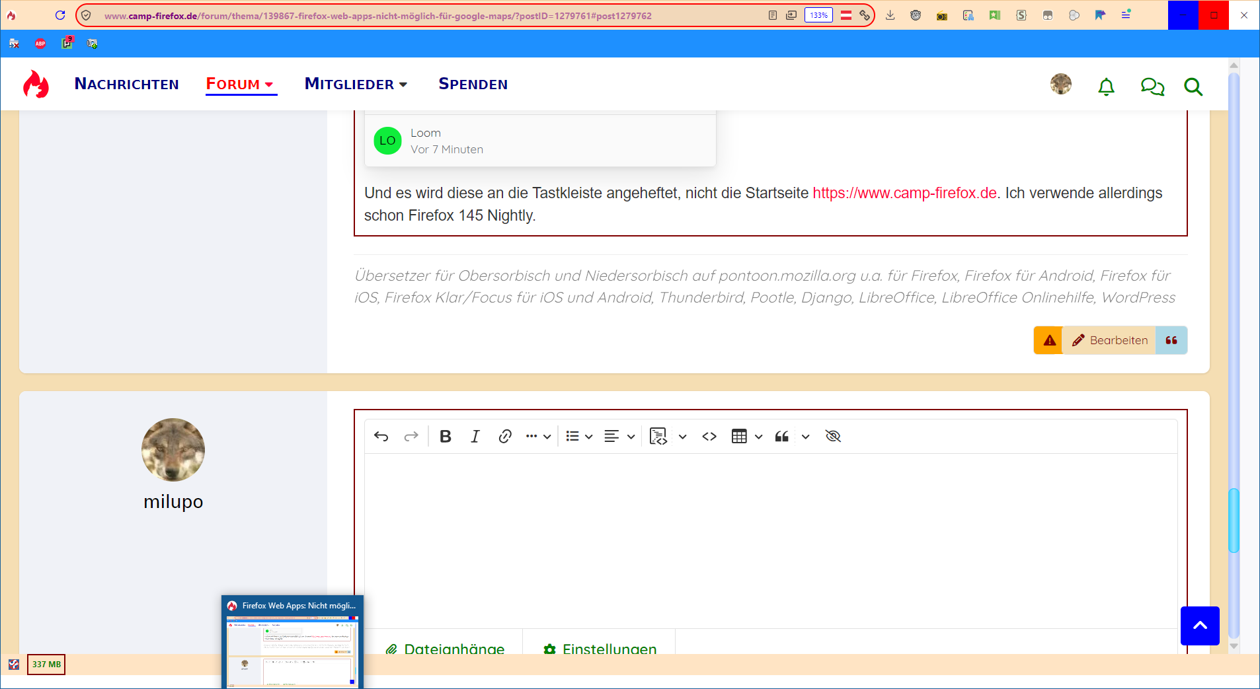1260x689 pixels.
Task: Report post with warning triangle button
Action: (1049, 340)
